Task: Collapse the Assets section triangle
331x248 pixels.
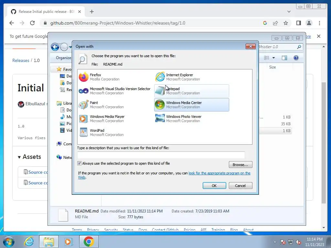Action: (x=19, y=157)
